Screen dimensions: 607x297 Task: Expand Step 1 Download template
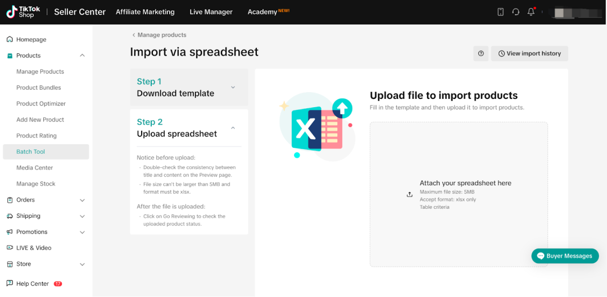233,87
